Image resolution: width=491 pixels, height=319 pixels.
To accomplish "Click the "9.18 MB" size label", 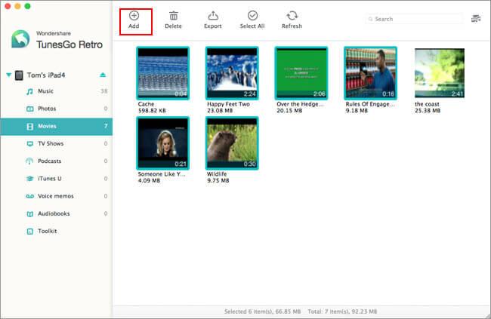I will [357, 111].
